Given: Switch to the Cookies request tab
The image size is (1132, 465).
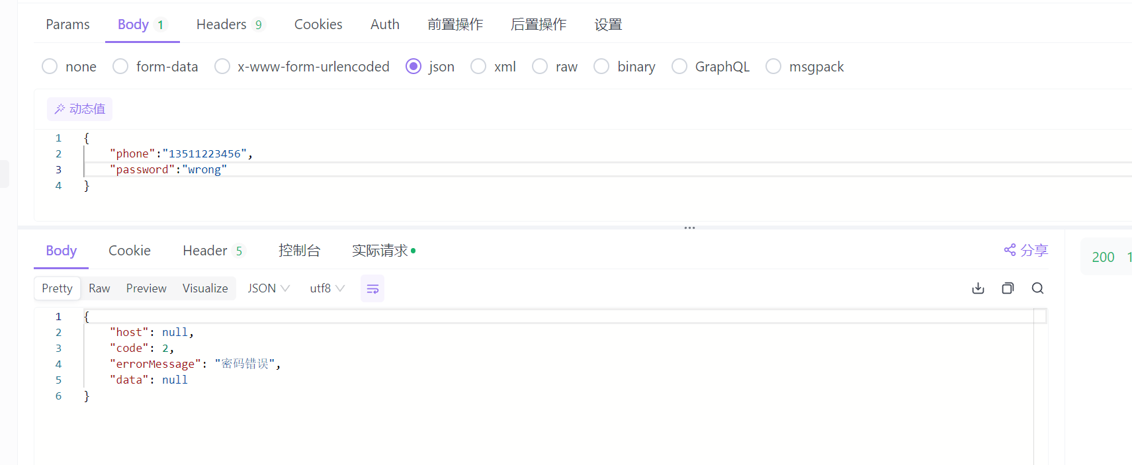Looking at the screenshot, I should 318,24.
